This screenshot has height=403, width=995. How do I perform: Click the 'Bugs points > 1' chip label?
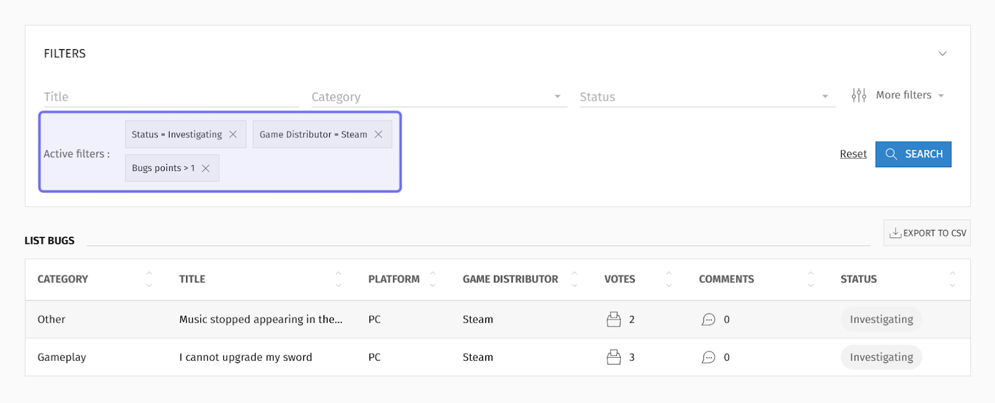point(164,168)
